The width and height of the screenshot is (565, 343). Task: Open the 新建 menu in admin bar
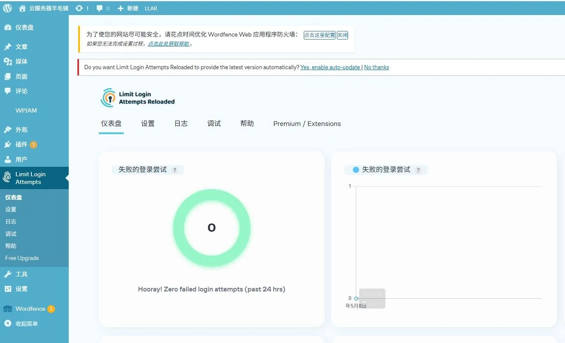tap(133, 8)
